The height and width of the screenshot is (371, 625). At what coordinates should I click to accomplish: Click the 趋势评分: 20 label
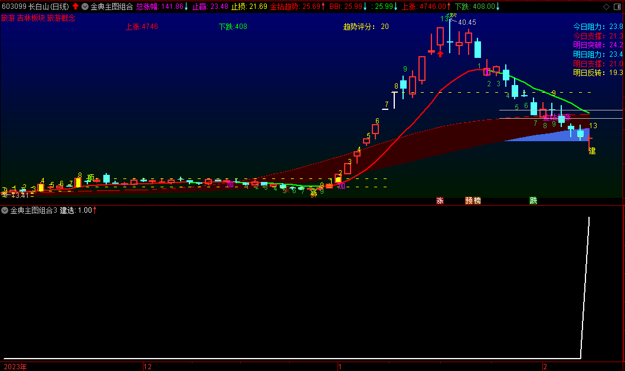366,27
